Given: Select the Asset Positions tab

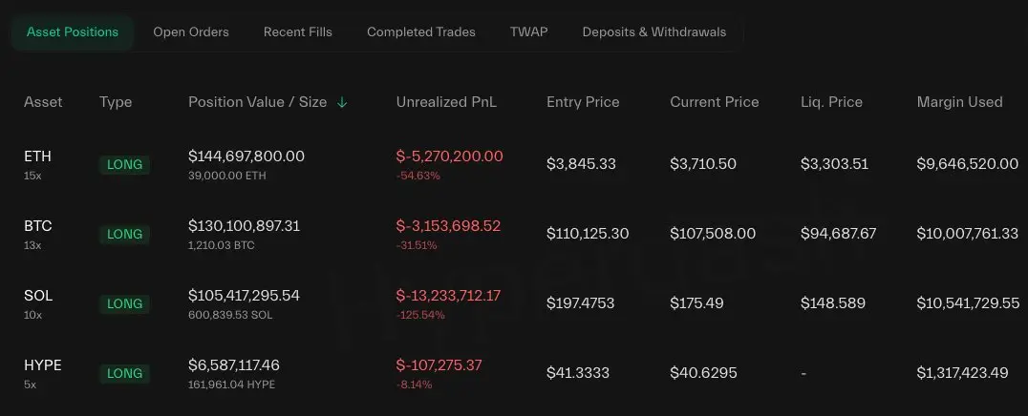Looking at the screenshot, I should (73, 31).
